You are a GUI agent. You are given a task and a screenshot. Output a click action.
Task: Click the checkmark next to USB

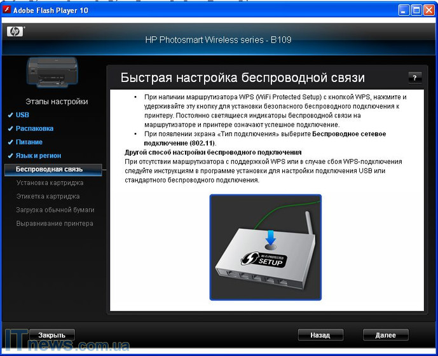coord(10,115)
